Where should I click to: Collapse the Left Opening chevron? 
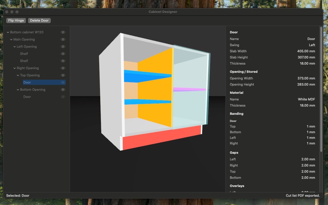[x=15, y=46]
